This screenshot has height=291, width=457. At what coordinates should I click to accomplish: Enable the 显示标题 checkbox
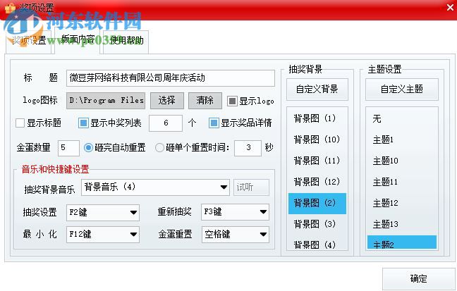coord(20,123)
